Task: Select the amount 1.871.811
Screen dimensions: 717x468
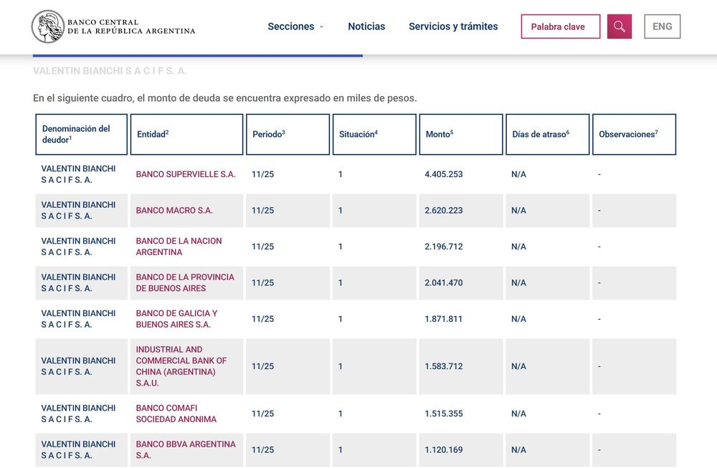Action: [x=444, y=318]
